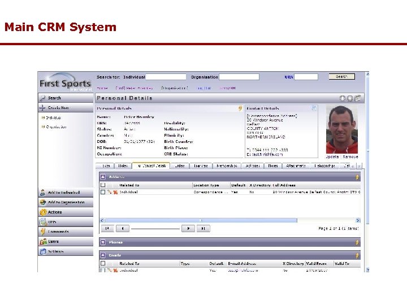This screenshot has height=305, width=407.
Task: Click the Update link under the photo
Action: pyautogui.click(x=332, y=157)
